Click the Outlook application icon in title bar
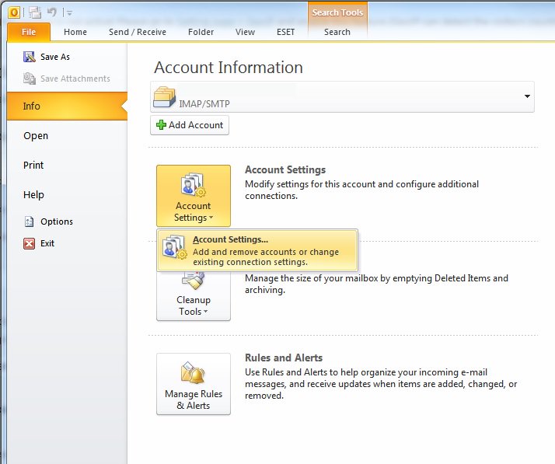555x464 pixels. click(x=13, y=12)
